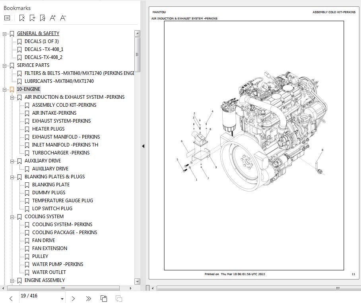
Task: Open LUBRICANTS -MXT840/MXT1740 bookmark
Action: [x=59, y=81]
